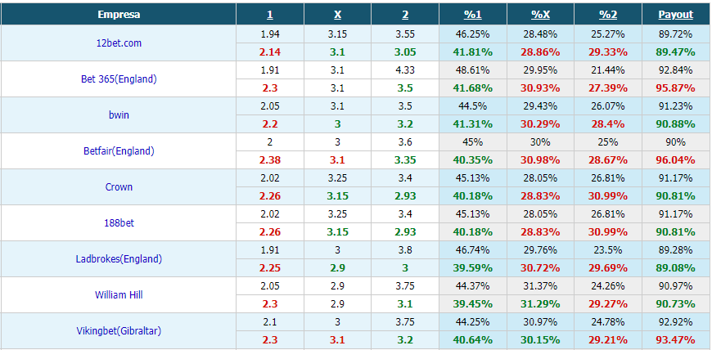
Task: Select Bet 365 %X value 30.93%
Action: pyautogui.click(x=540, y=88)
